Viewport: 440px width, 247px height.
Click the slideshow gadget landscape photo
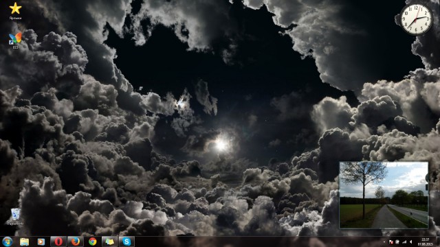click(384, 195)
